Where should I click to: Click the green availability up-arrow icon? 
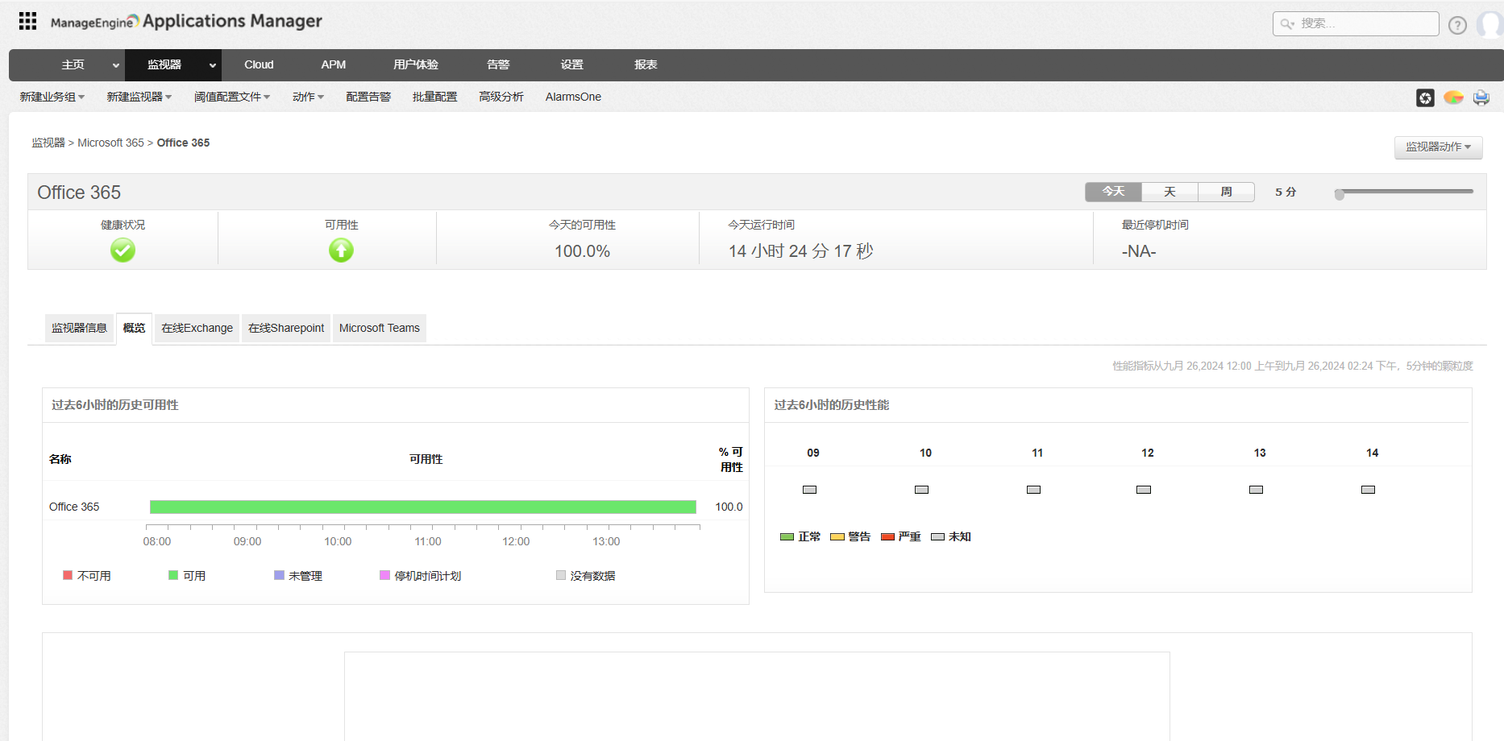341,250
